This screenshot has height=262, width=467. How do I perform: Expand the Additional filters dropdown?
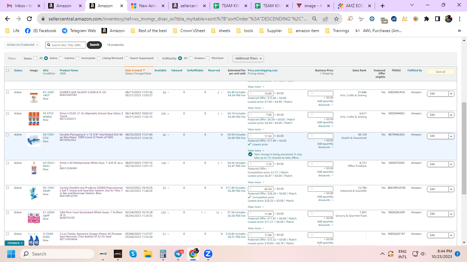coord(248,58)
